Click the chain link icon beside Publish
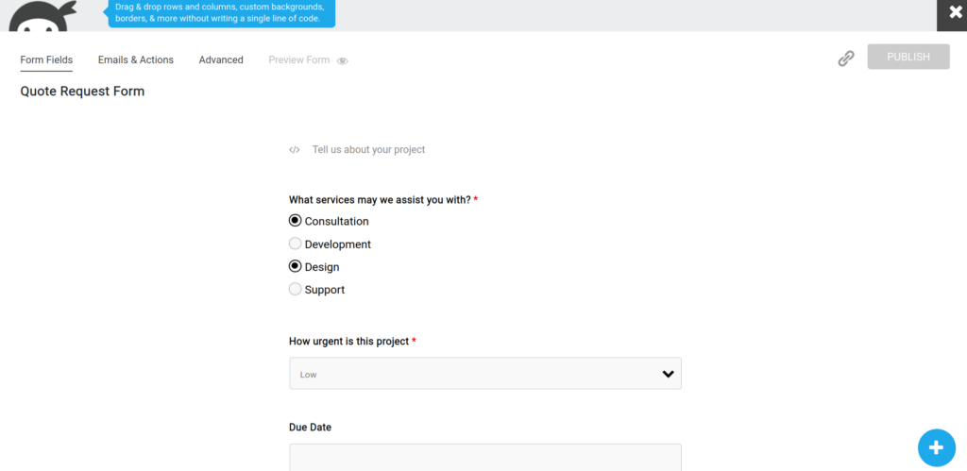Image resolution: width=967 pixels, height=471 pixels. tap(846, 59)
